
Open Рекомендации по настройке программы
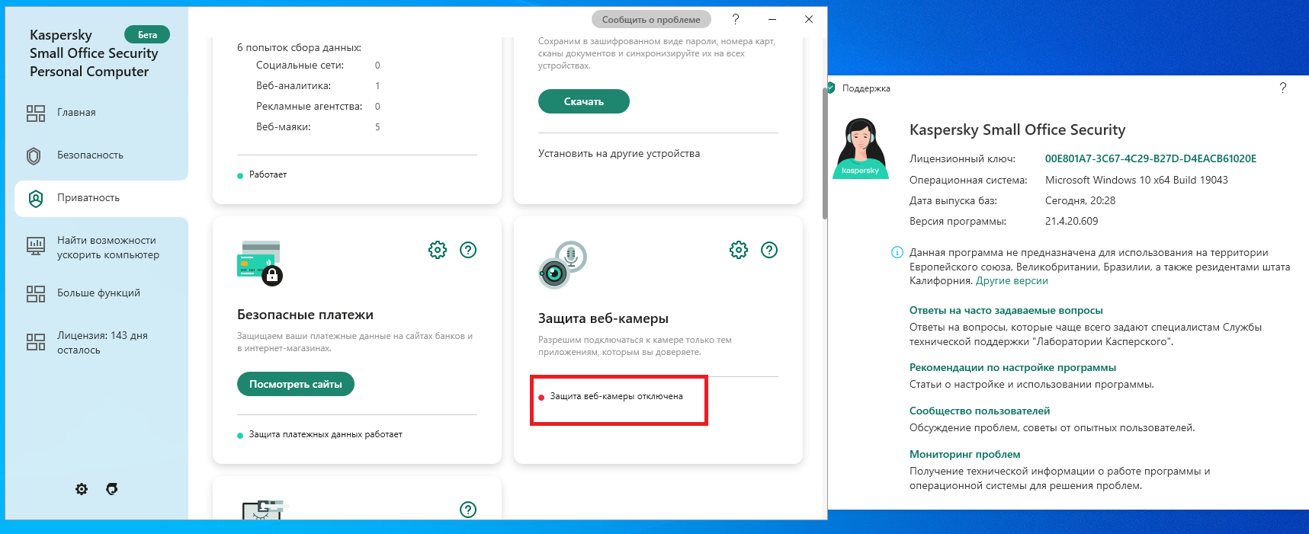[x=1012, y=367]
